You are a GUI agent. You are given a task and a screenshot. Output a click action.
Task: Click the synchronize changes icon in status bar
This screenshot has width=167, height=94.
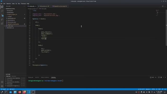click(x=8, y=89)
